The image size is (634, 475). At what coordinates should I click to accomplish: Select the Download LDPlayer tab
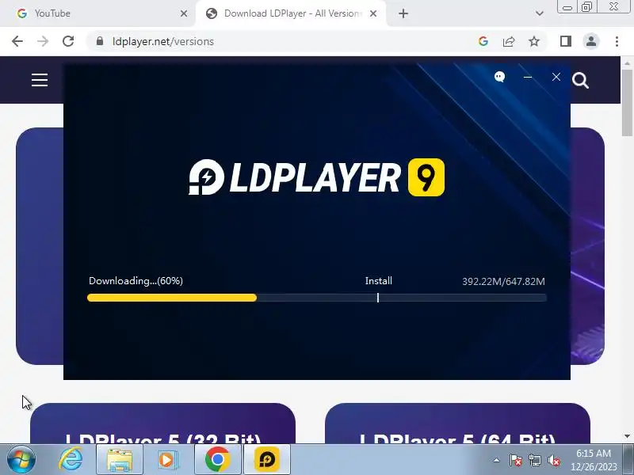291,13
